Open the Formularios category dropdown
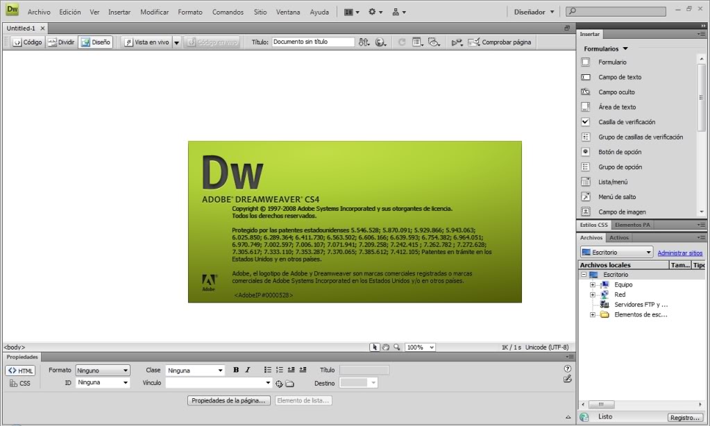 click(x=606, y=49)
